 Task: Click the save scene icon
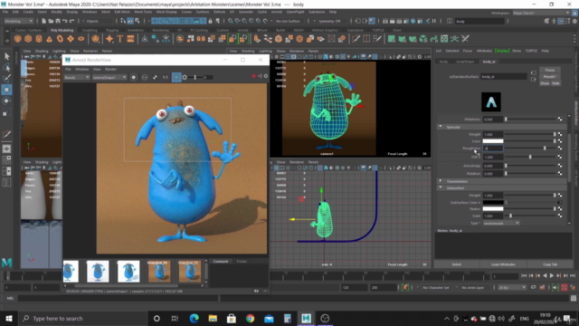tap(58, 21)
